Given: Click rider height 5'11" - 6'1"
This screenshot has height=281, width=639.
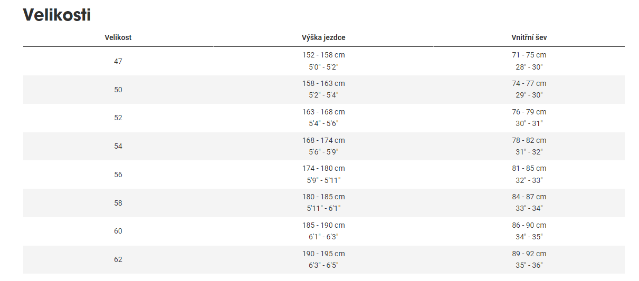Looking at the screenshot, I should coord(323,209).
